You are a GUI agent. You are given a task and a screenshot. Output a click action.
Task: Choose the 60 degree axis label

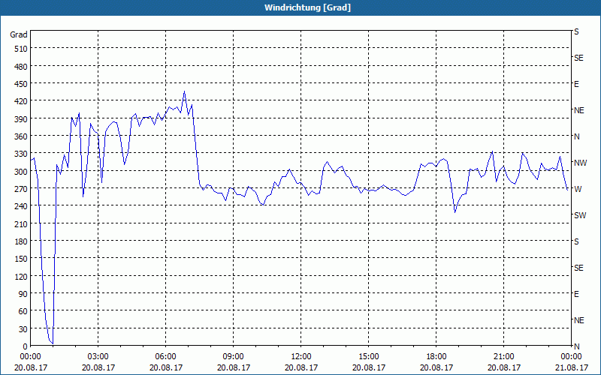[x=23, y=311]
